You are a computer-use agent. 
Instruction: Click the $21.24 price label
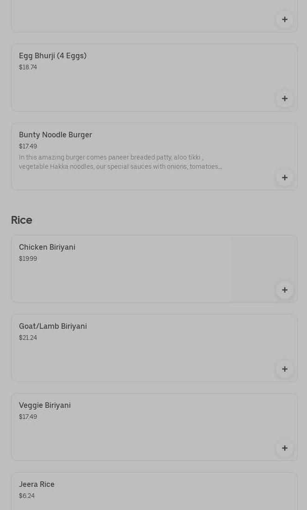(28, 338)
